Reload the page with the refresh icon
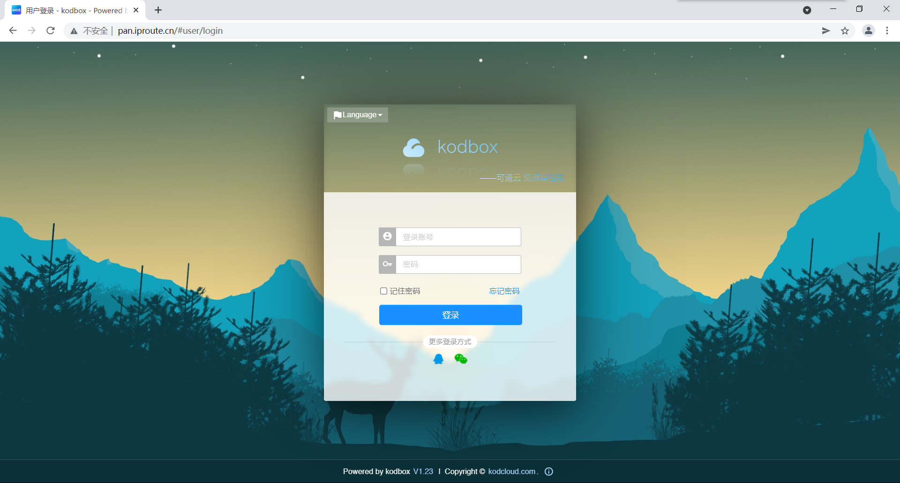Viewport: 900px width, 483px height. [x=51, y=31]
